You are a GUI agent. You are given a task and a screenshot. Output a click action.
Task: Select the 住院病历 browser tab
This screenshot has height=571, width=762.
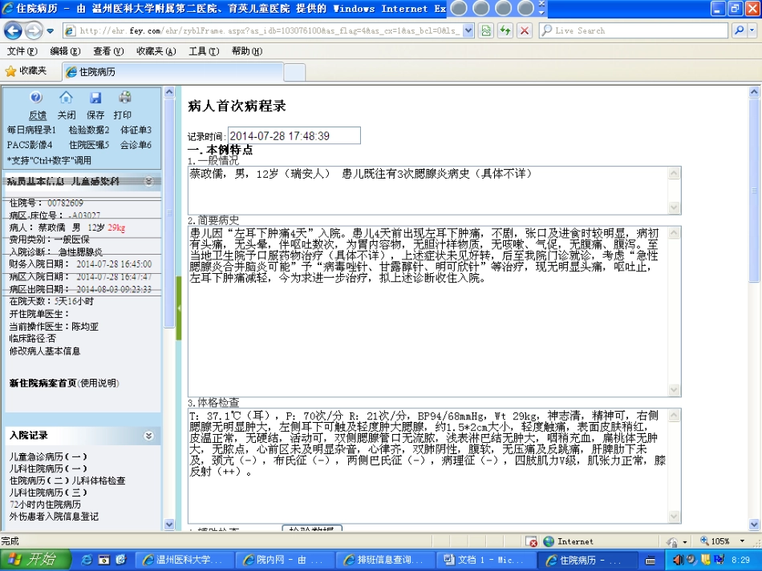pyautogui.click(x=172, y=72)
